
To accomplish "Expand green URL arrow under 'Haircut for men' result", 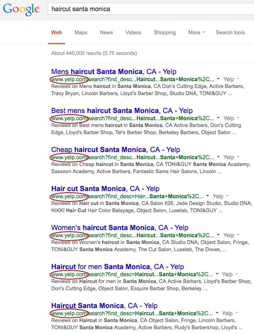I will [x=217, y=274].
